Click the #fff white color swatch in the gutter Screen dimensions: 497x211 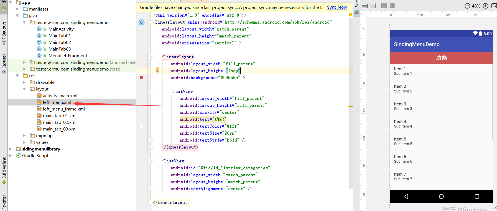tap(142, 126)
